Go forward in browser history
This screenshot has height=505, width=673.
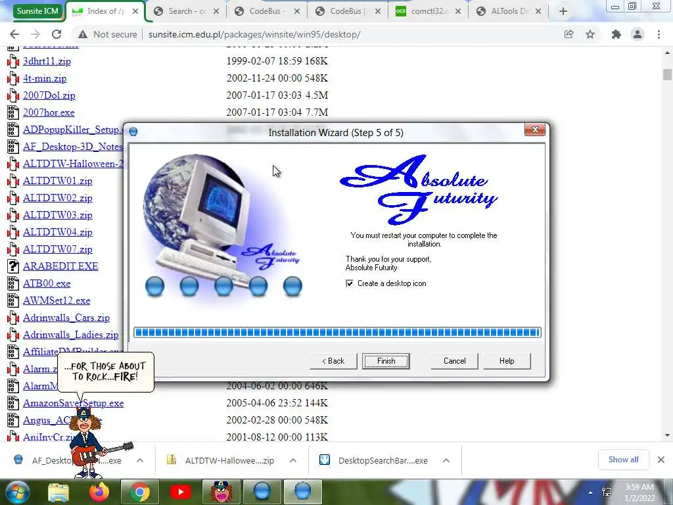[35, 34]
